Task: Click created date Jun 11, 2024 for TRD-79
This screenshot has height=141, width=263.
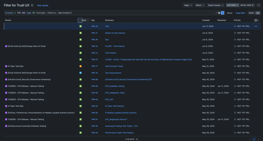Action: tap(208, 26)
